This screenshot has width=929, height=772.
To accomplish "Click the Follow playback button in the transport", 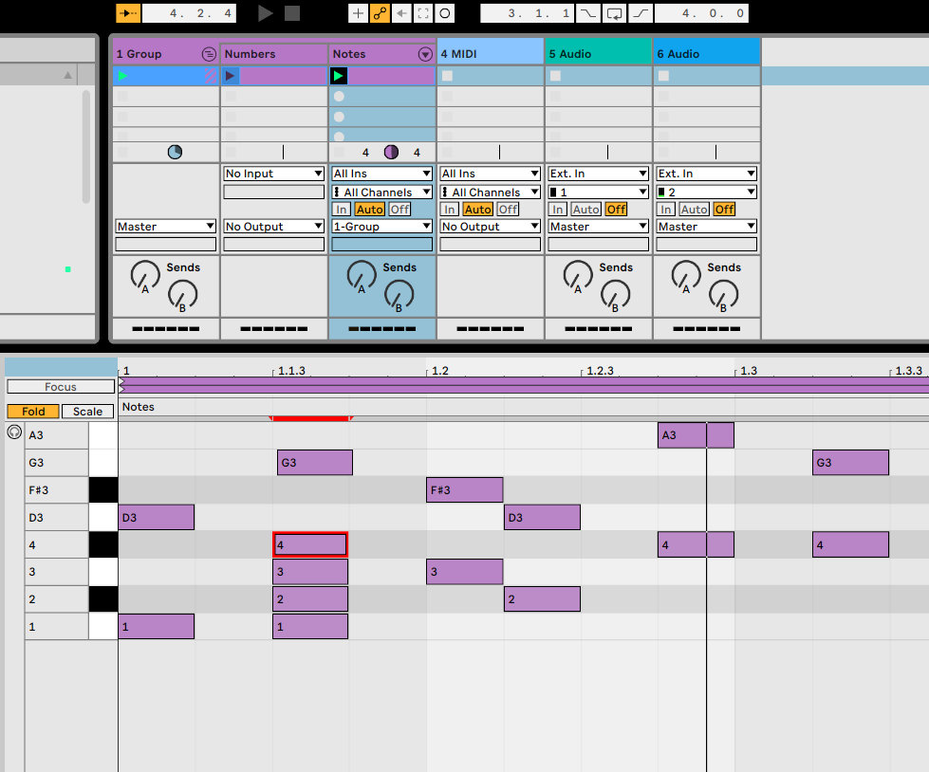I will [x=128, y=13].
